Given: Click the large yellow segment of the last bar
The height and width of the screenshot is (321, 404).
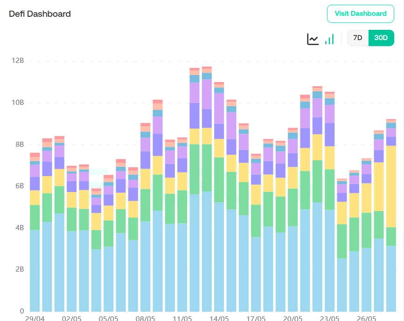Looking at the screenshot, I should click(391, 186).
